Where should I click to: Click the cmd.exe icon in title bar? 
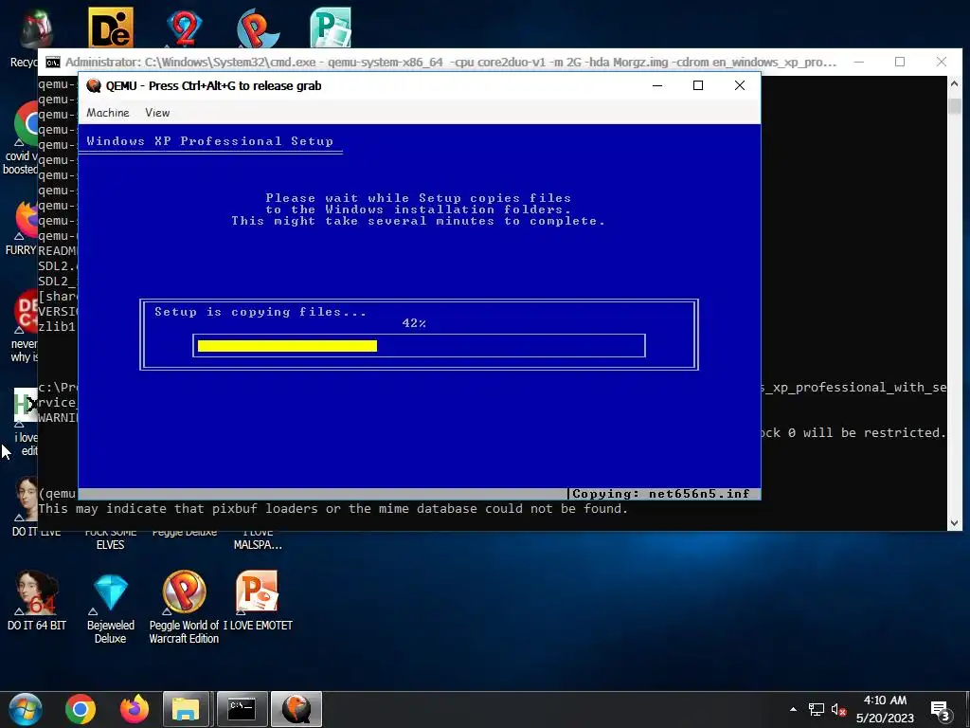53,62
